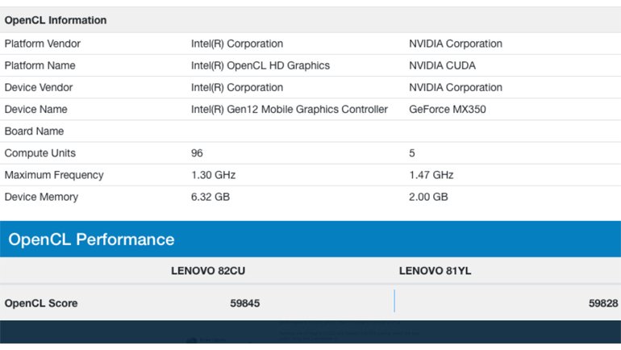
Task: Click 'NVIDIA Corporation' in the Device Vendor row
Action: click(456, 87)
